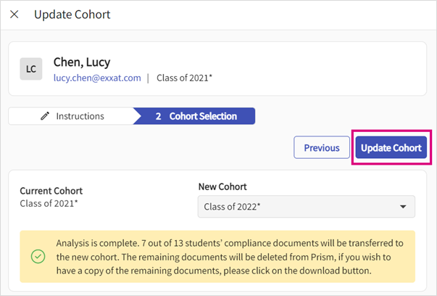Screen dimensions: 437x296
Task: Click the Chen, Lucy student name
Action: pyautogui.click(x=83, y=62)
